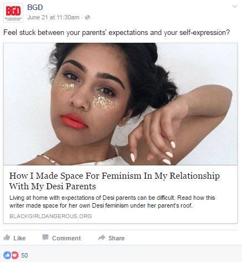Open the Desi Parents feminism article headline
The image size is (242, 262).
pos(115,181)
